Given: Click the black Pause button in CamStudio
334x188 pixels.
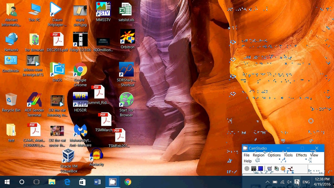Looking at the screenshot, I should pos(254,169).
